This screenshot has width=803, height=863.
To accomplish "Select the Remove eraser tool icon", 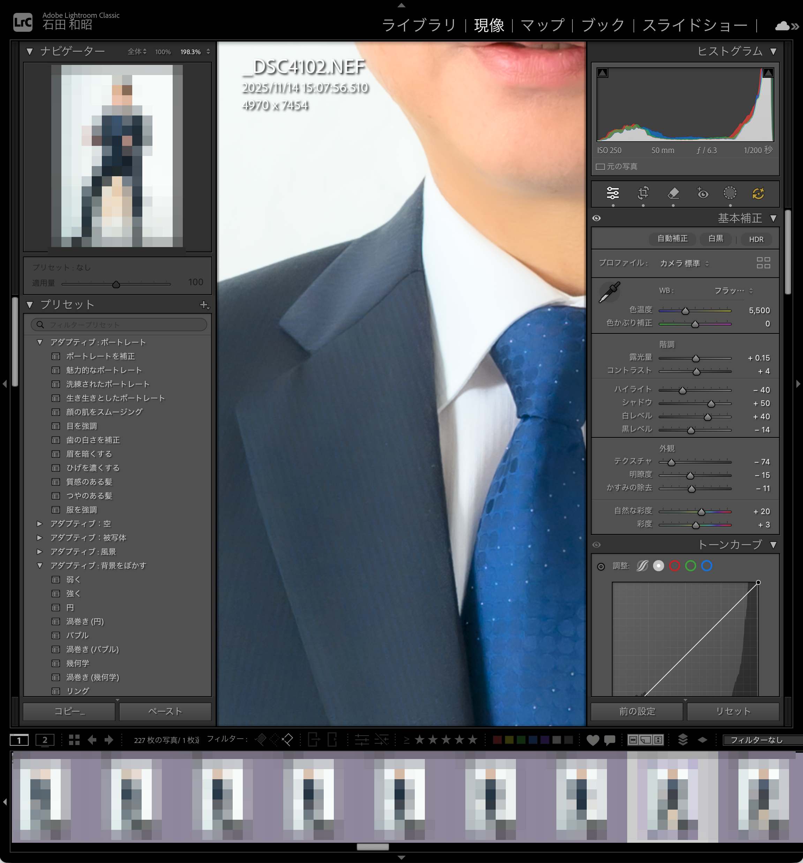I will point(673,193).
